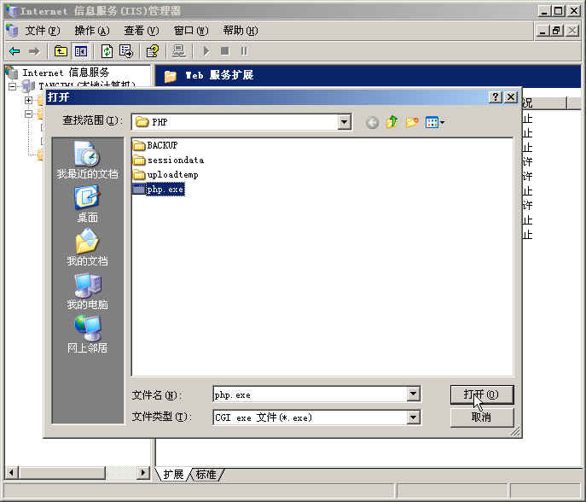This screenshot has height=502, width=586.
Task: Open My Computer (我的电脑) location
Action: 87,291
